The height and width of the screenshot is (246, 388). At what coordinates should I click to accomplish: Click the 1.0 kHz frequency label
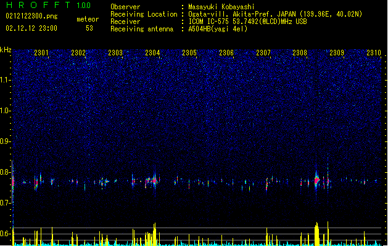[x=4, y=111]
